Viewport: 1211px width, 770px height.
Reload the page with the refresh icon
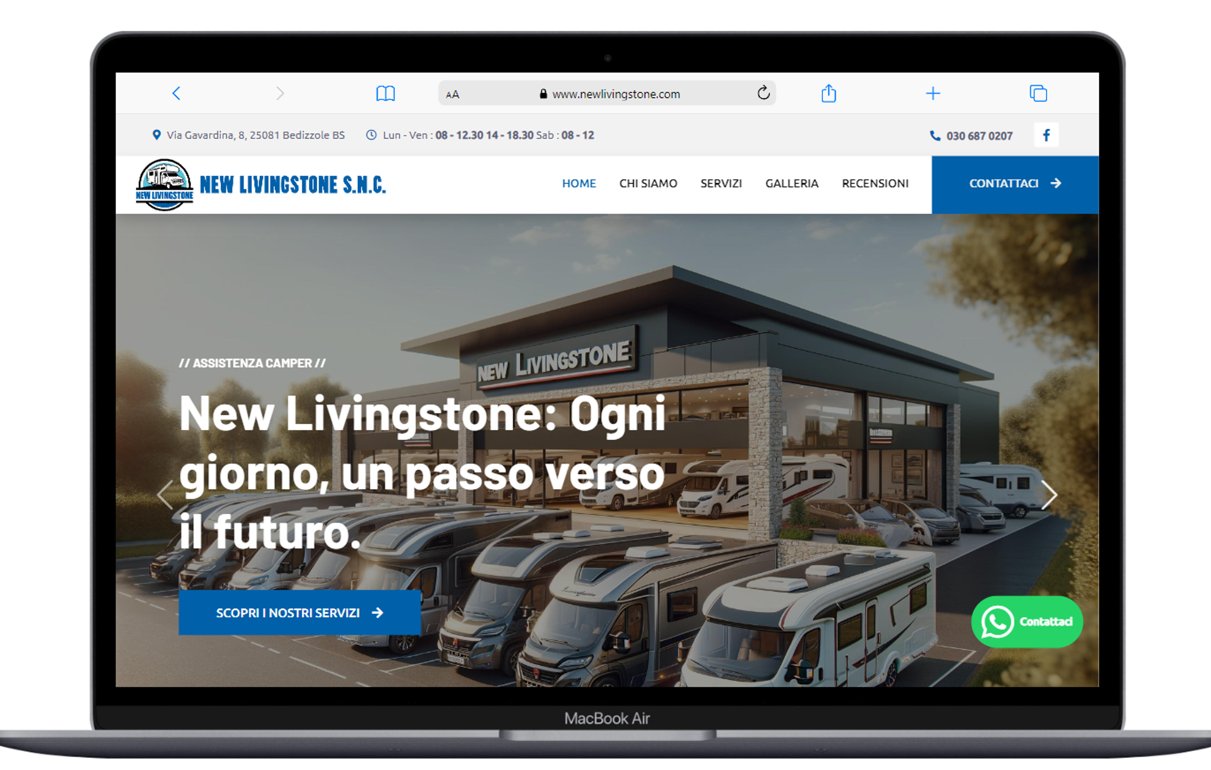[x=763, y=93]
